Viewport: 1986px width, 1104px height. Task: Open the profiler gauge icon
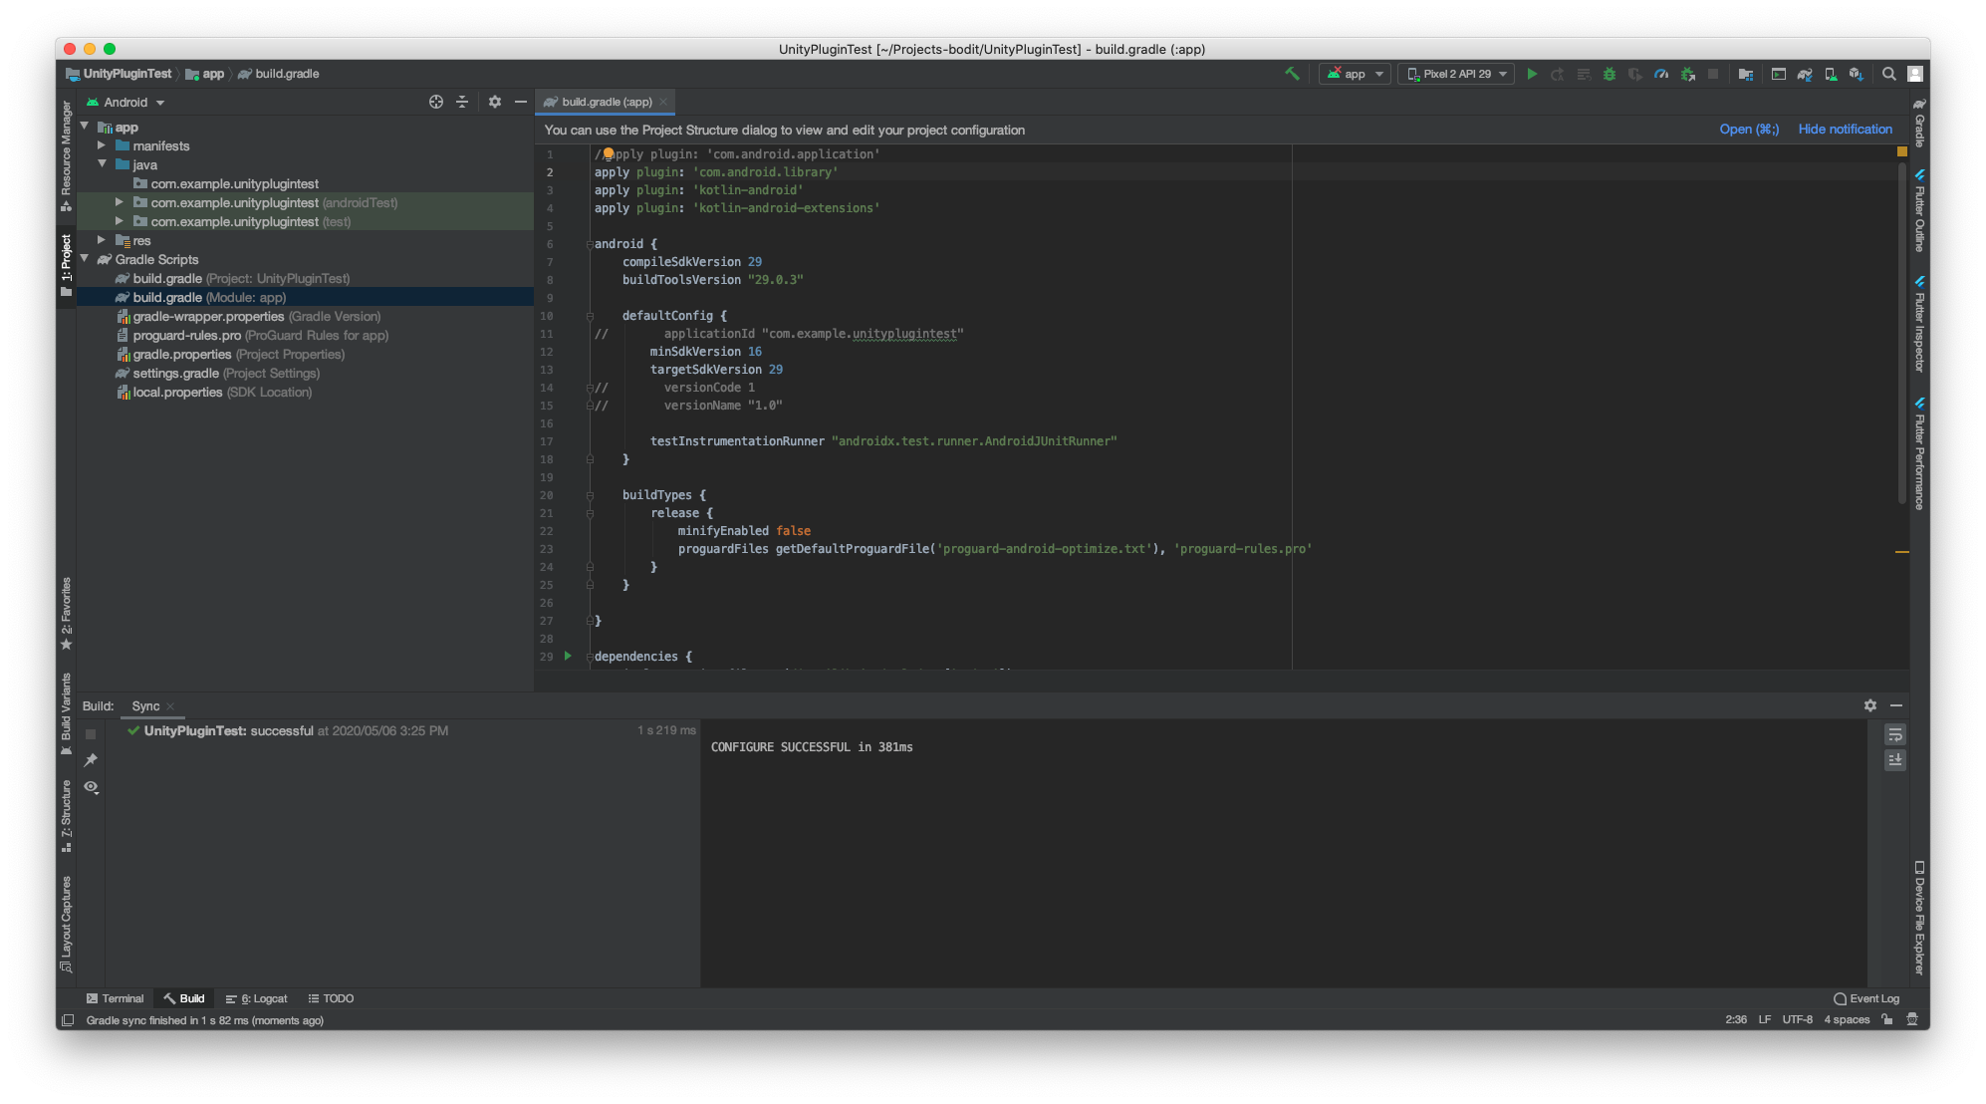(1660, 74)
